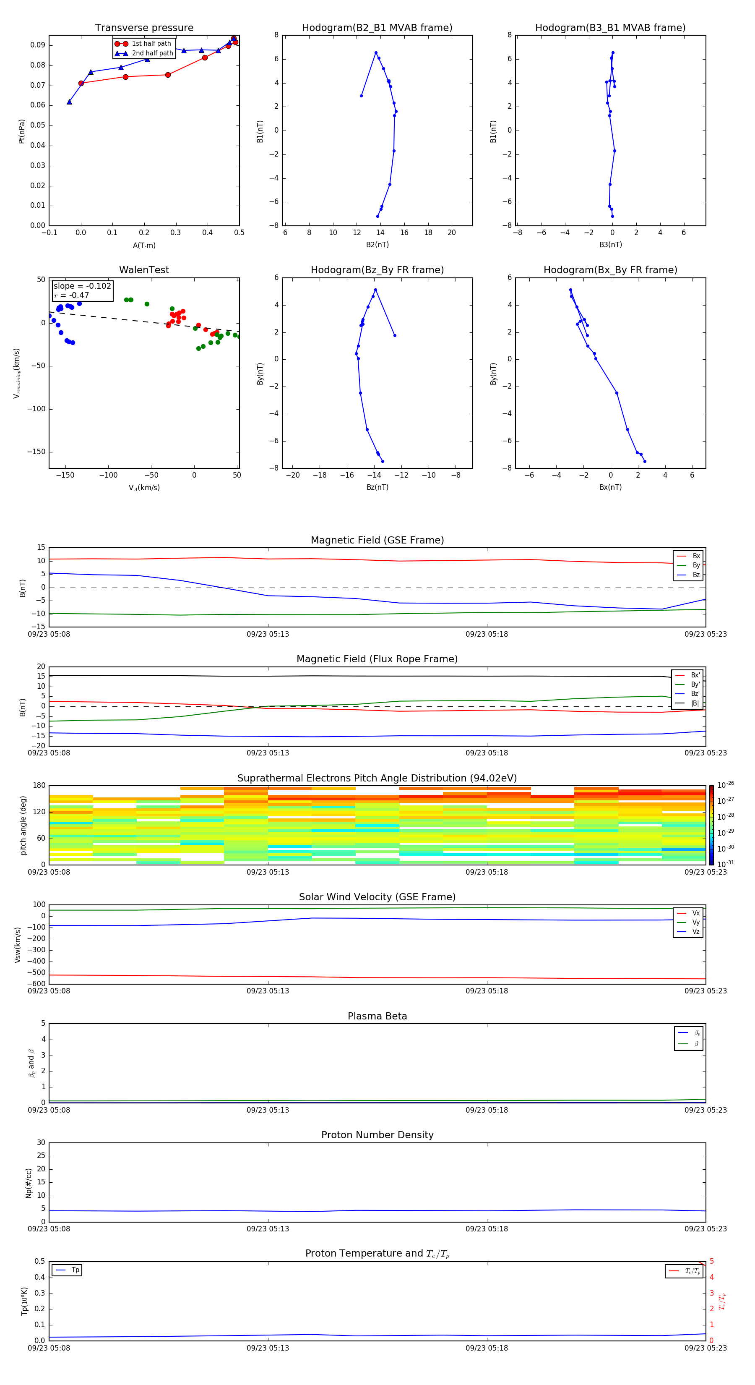Click the "Hodogram(Bx_By FR frame)" title
This screenshot has width=755, height=1385.
[610, 270]
